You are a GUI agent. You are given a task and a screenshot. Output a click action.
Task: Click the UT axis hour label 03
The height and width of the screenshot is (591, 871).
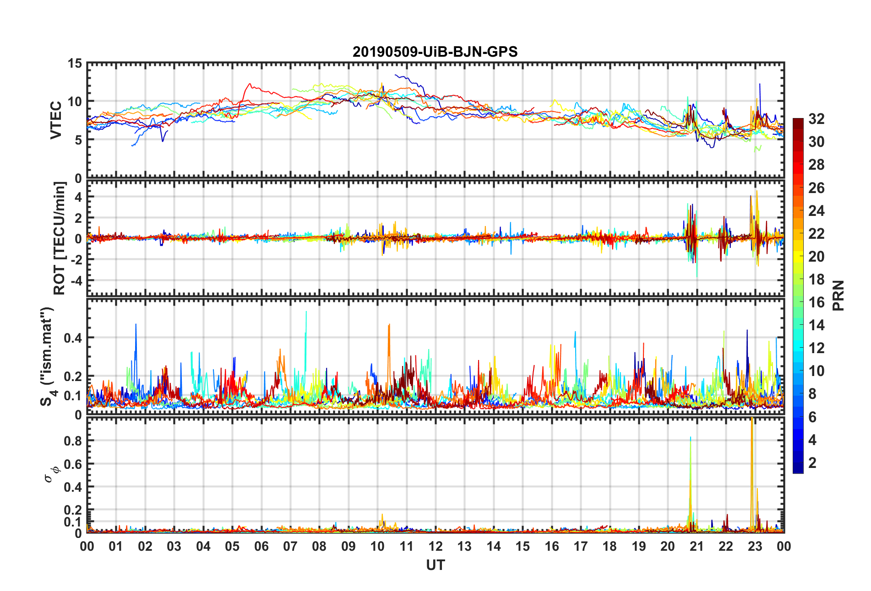click(x=174, y=546)
